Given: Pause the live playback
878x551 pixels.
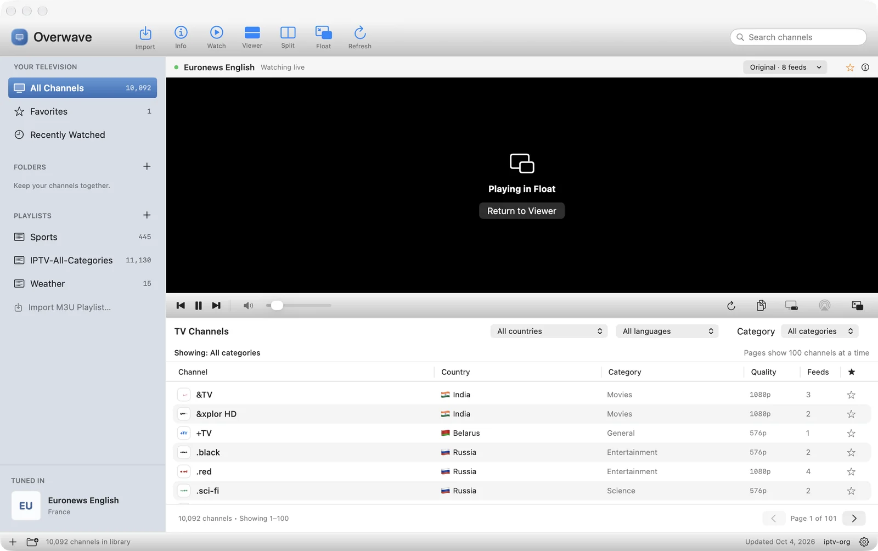Looking at the screenshot, I should tap(199, 306).
